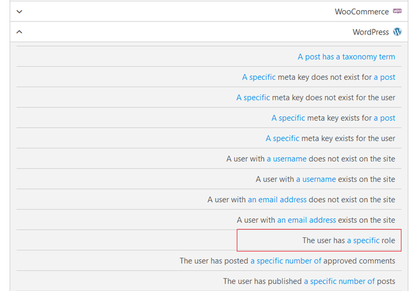Image resolution: width=418 pixels, height=291 pixels.
Task: Click the WooCommerce logo icon
Action: click(397, 11)
